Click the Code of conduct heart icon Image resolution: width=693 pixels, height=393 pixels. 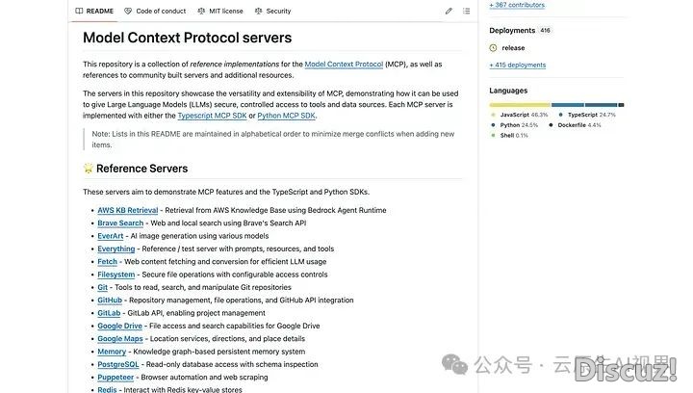click(x=128, y=11)
